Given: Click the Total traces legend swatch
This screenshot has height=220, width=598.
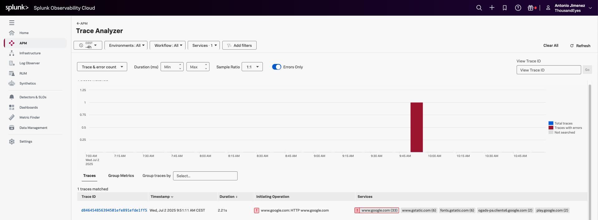Looking at the screenshot, I should 551,123.
